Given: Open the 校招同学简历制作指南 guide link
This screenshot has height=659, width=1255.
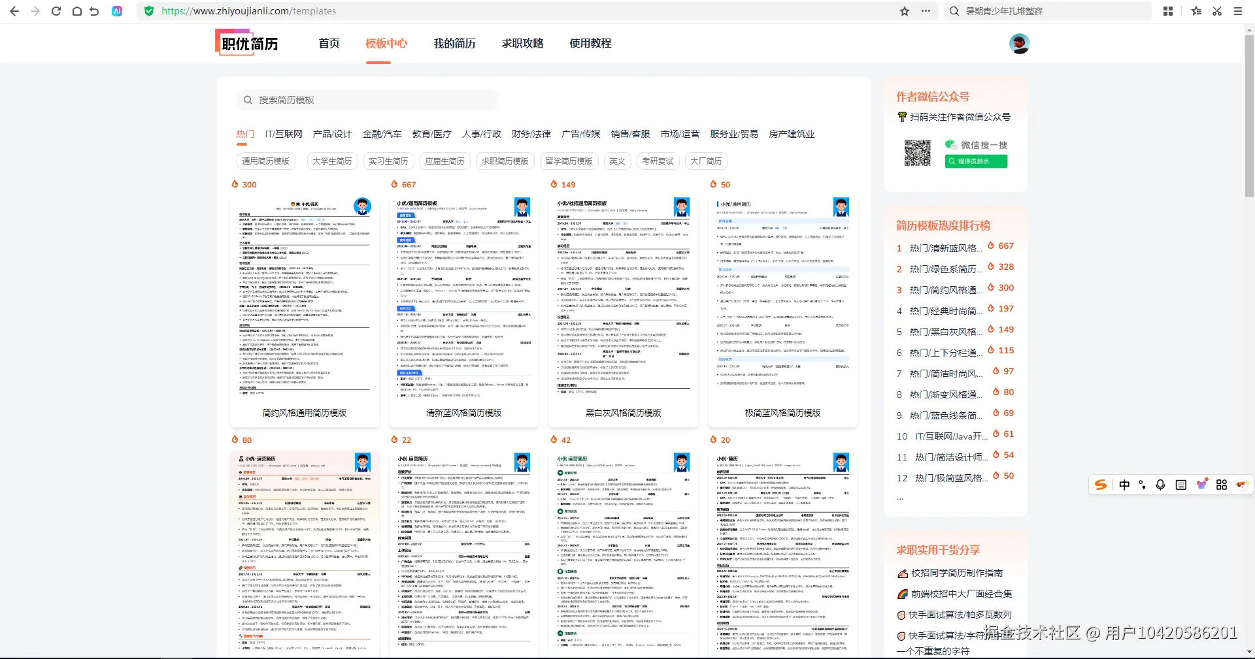Looking at the screenshot, I should 956,572.
